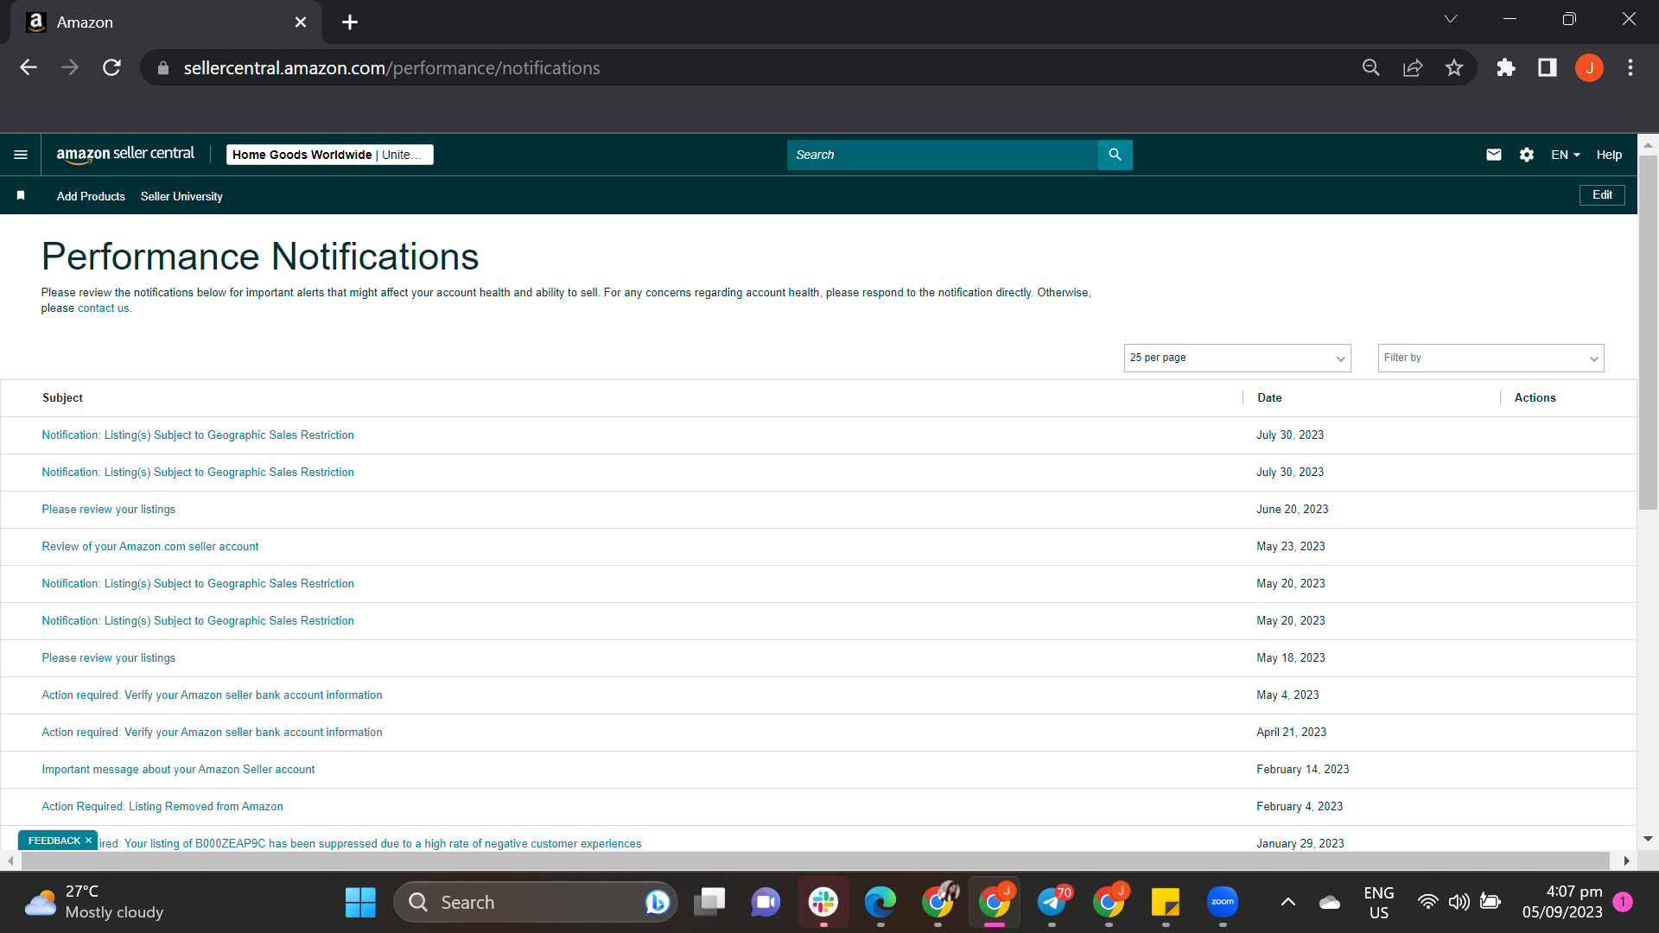
Task: Open April 21 Verify bank account notification
Action: click(212, 733)
